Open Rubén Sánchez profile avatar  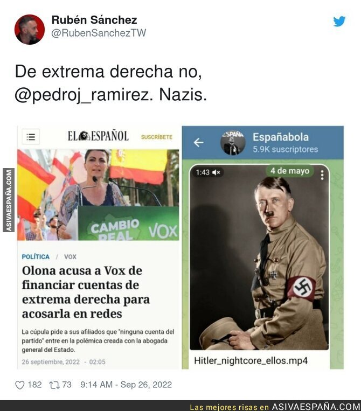coord(29,29)
